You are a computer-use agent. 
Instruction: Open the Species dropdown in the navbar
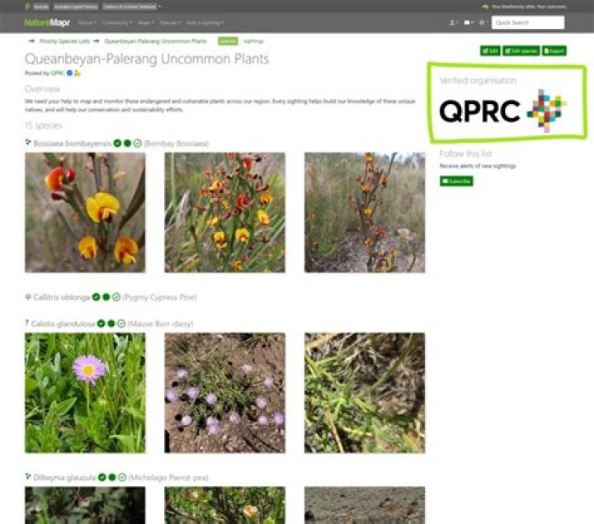[x=171, y=23]
